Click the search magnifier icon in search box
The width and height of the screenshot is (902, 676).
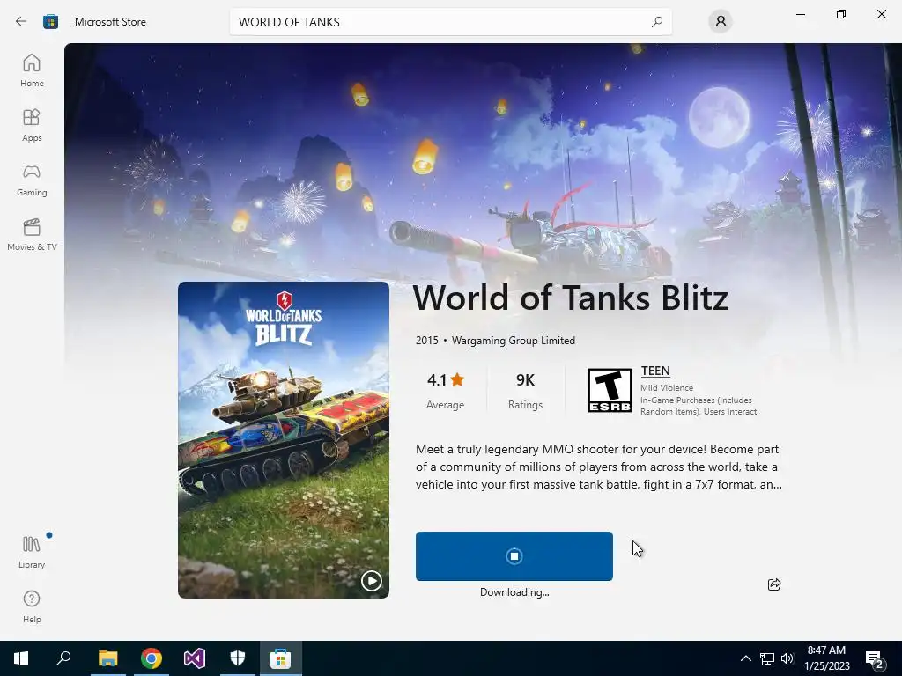coord(657,22)
